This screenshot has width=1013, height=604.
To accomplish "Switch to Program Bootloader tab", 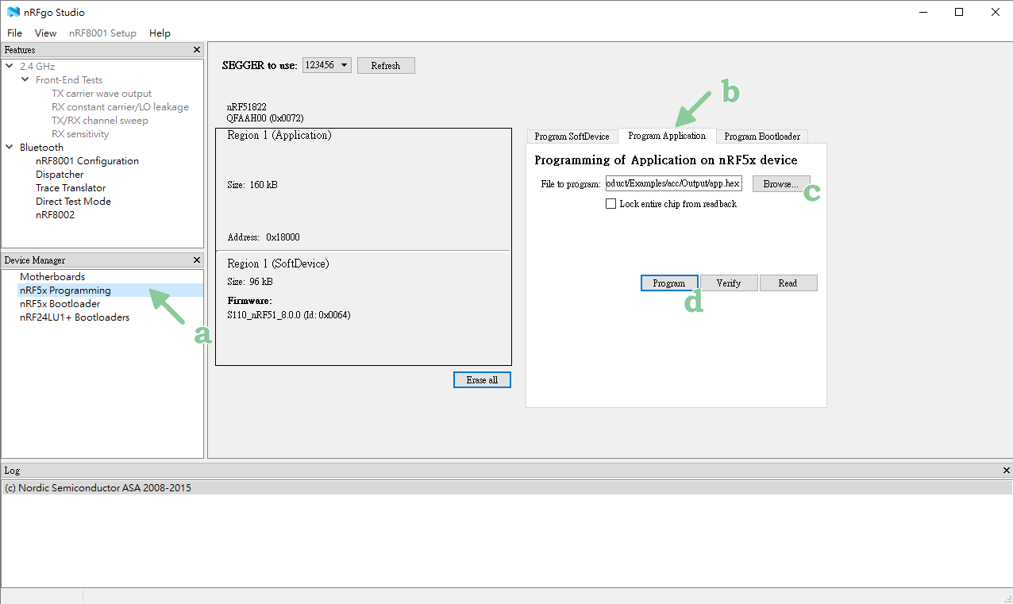I will tap(762, 137).
